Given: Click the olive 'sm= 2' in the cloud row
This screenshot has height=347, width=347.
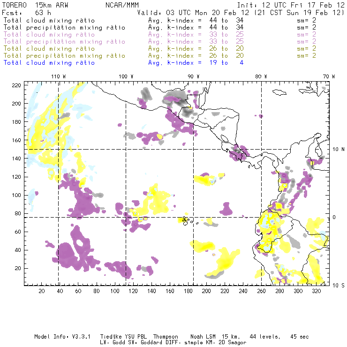Looking at the screenshot, I should click(x=307, y=48).
